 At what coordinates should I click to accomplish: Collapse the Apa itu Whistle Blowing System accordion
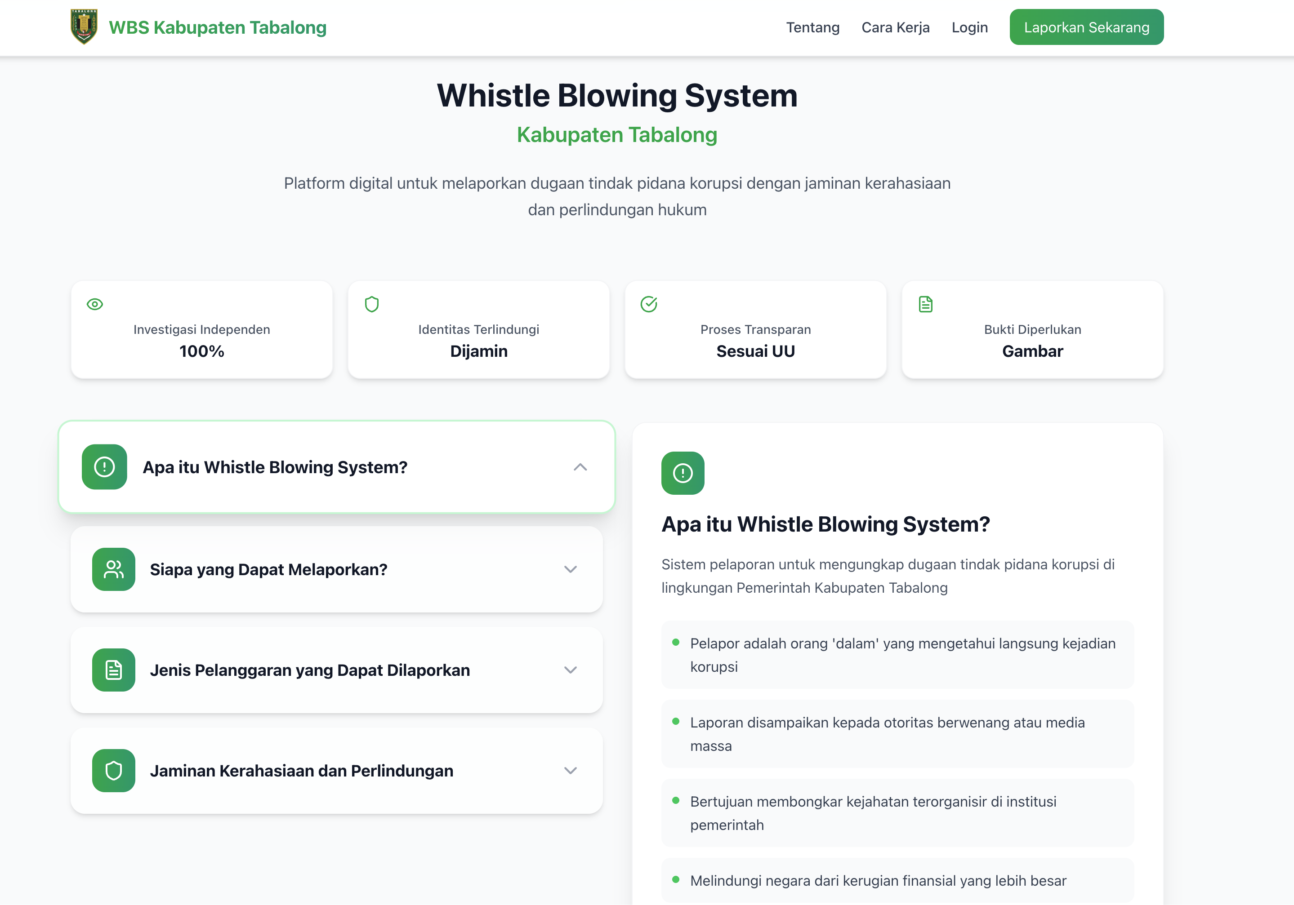(x=580, y=467)
